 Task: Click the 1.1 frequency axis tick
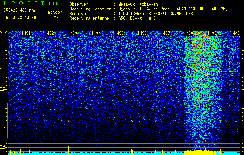coord(3,50)
